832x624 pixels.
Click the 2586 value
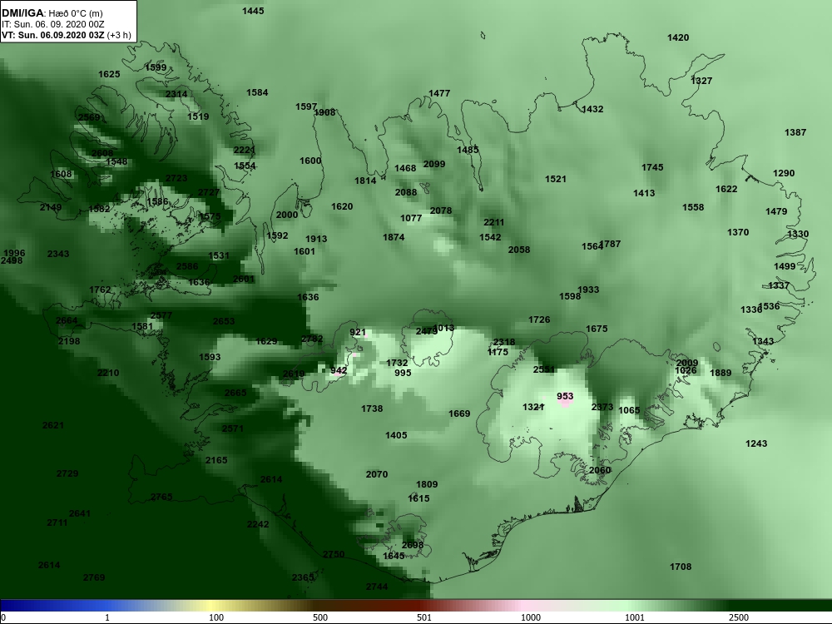187,266
